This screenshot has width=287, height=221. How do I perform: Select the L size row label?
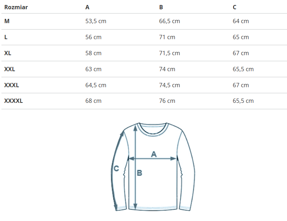(x=6, y=37)
